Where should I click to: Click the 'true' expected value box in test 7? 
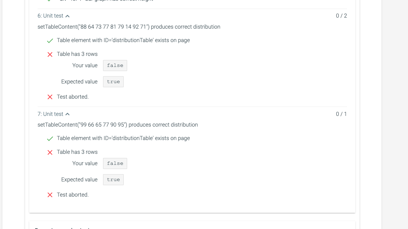[x=113, y=179]
